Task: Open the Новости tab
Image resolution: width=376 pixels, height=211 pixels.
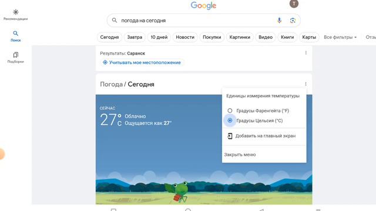Action: click(x=185, y=38)
